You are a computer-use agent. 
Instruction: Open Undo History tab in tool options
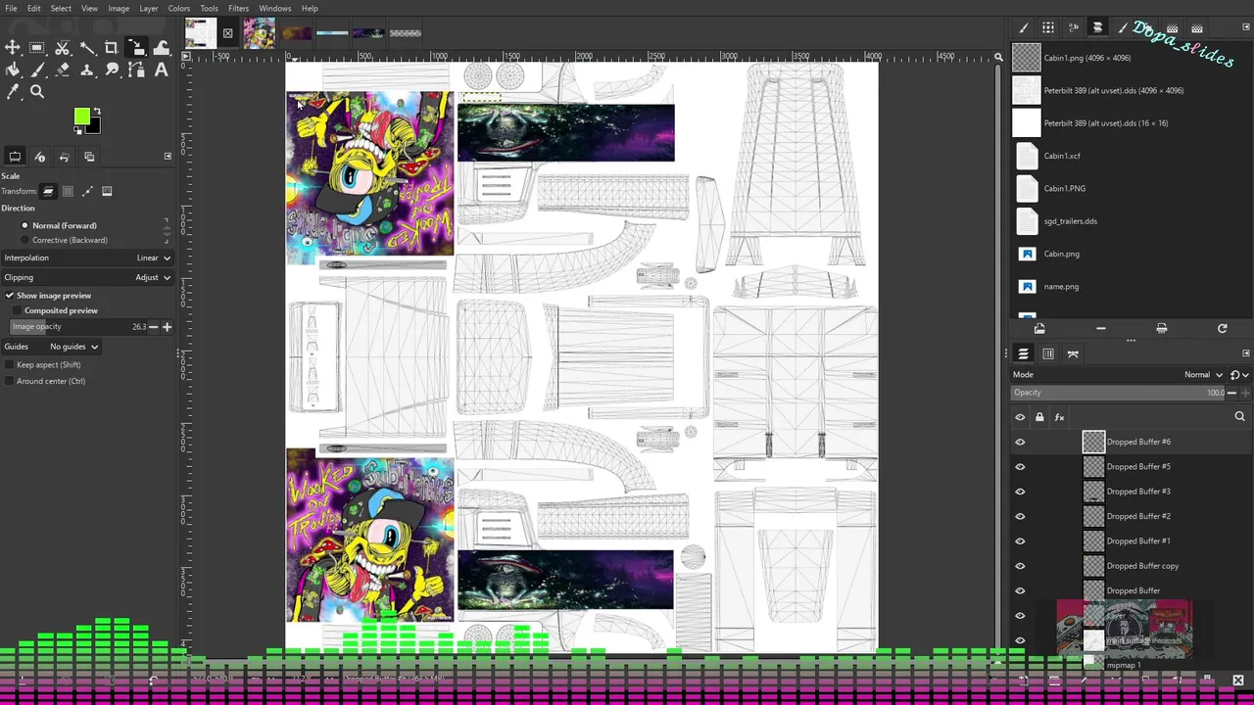64,157
